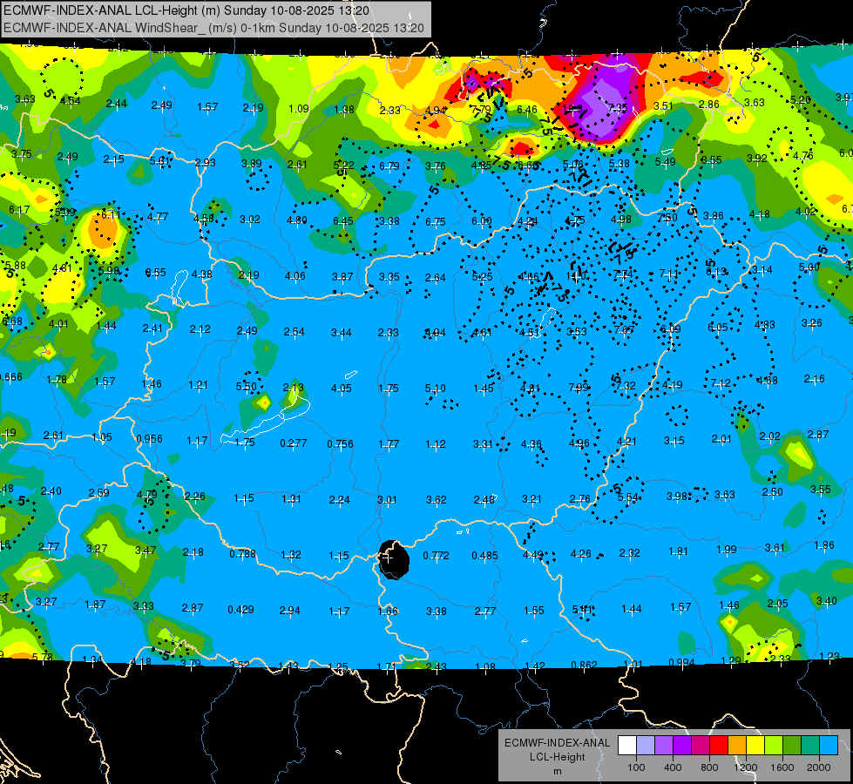Click the shear value 6.46
Viewport: 853px width, 784px height.
[x=526, y=110]
